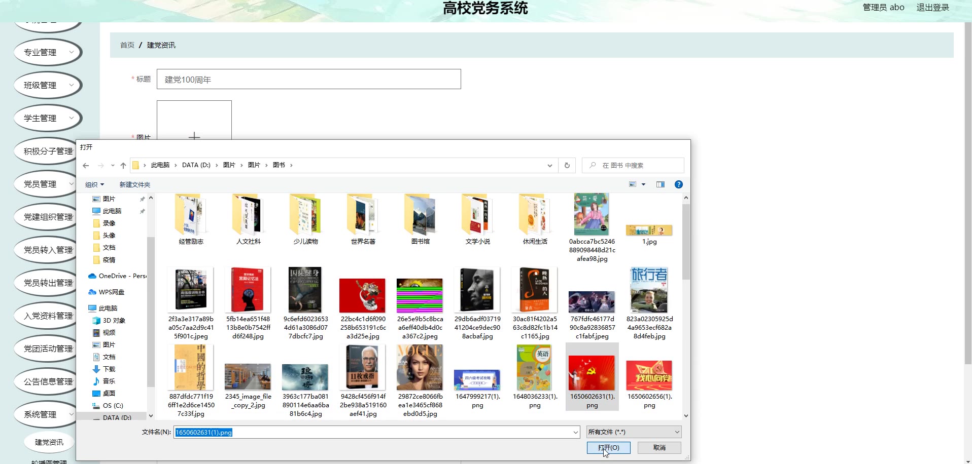972x464 pixels.
Task: Select the 旅行者 cover image 823a02305925d
Action: click(649, 303)
